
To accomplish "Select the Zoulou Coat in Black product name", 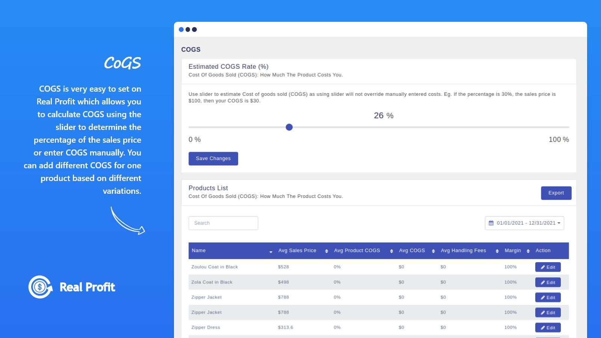I will point(214,267).
